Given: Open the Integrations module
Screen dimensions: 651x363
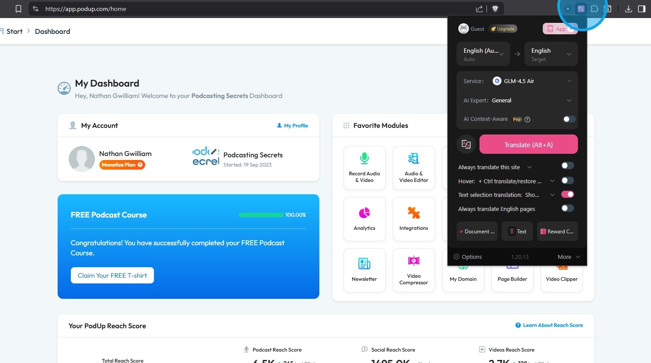Looking at the screenshot, I should tap(413, 219).
